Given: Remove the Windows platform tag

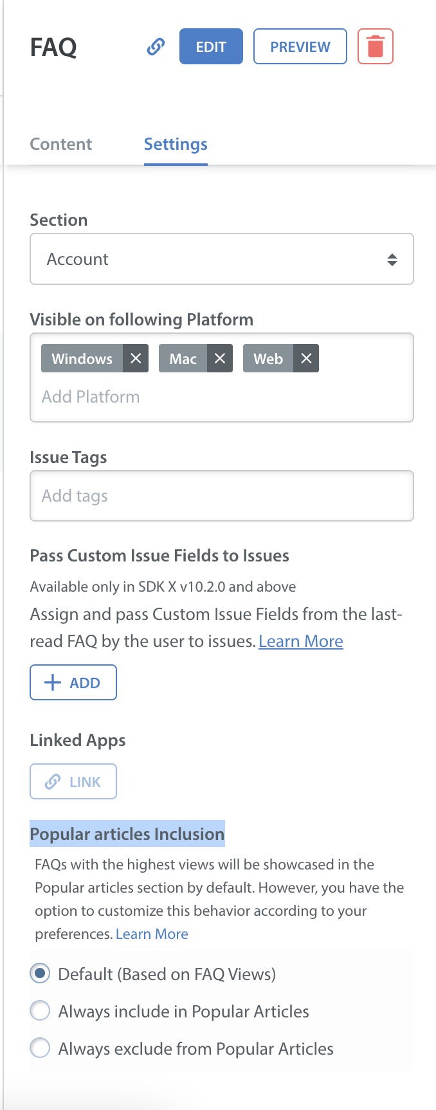Looking at the screenshot, I should tap(136, 358).
